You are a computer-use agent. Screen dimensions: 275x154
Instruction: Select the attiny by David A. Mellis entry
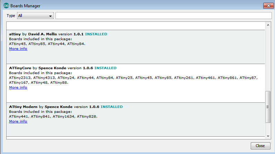(136, 47)
